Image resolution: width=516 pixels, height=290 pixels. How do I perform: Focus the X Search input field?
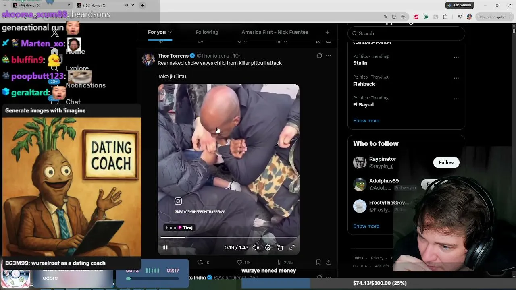pos(406,33)
